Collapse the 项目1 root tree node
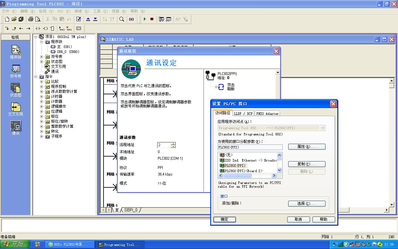398x249 pixels. coord(36,37)
